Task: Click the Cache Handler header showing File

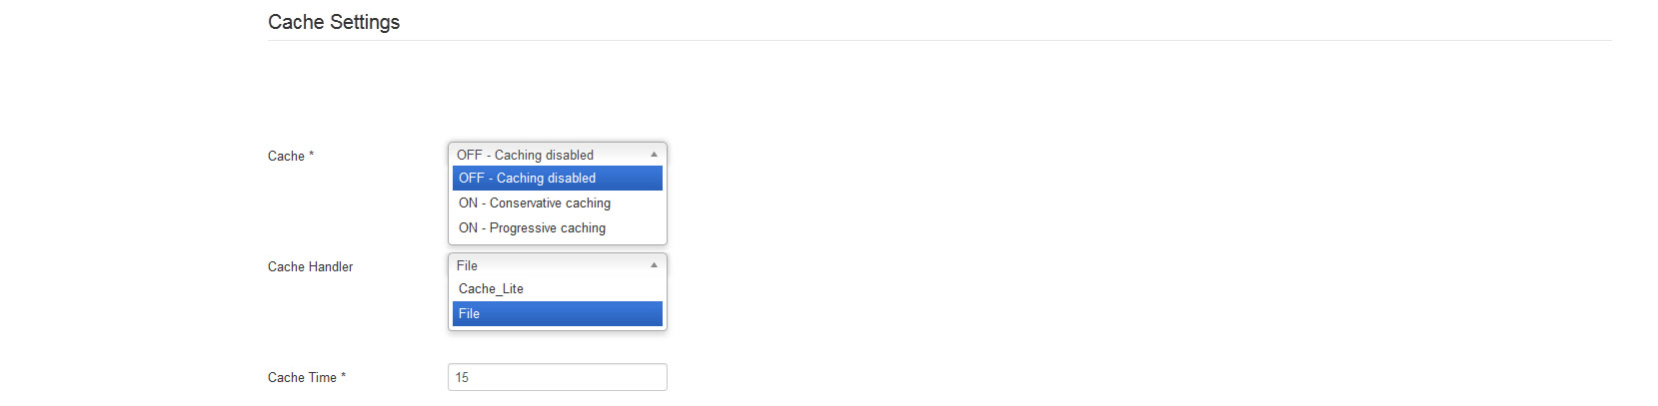Action: tap(558, 265)
